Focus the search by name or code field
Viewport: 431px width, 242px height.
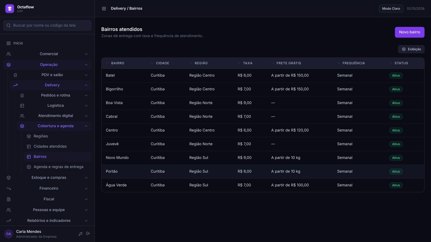(x=47, y=26)
